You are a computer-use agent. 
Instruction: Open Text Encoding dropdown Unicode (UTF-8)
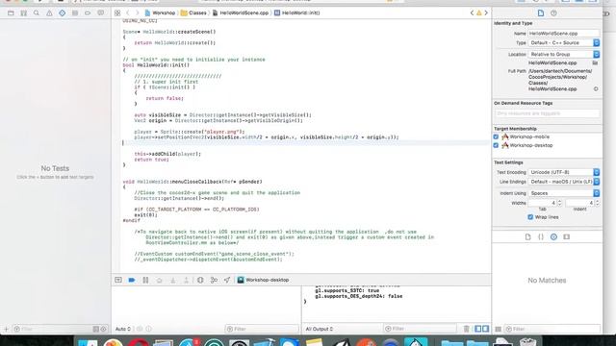[564, 172]
